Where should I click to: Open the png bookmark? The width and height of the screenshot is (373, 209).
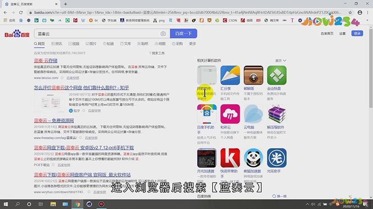[159, 20]
